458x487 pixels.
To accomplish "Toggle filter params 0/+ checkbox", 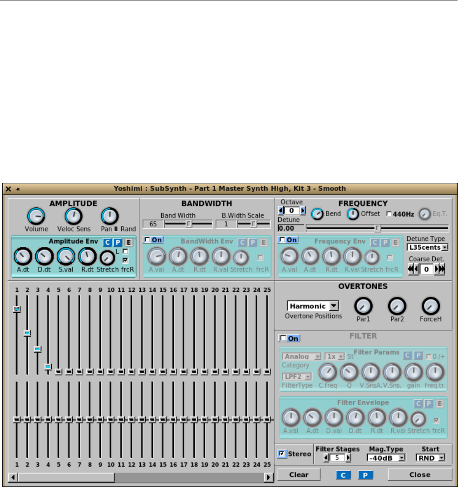I will pyautogui.click(x=429, y=357).
